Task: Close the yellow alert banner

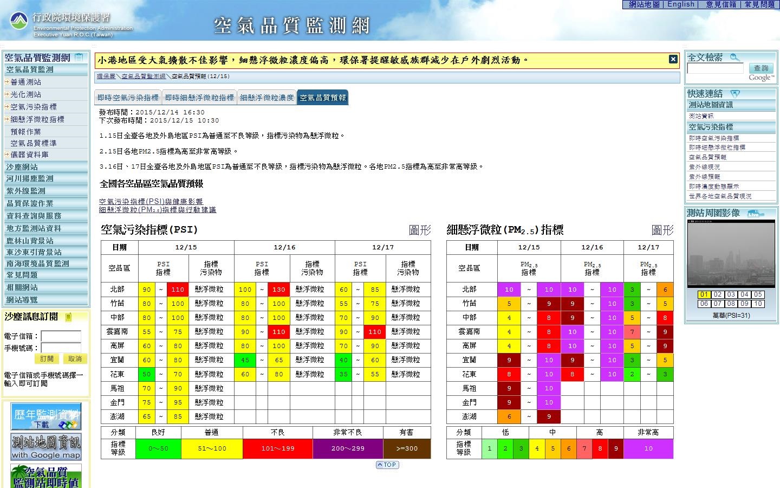Action: (673, 60)
